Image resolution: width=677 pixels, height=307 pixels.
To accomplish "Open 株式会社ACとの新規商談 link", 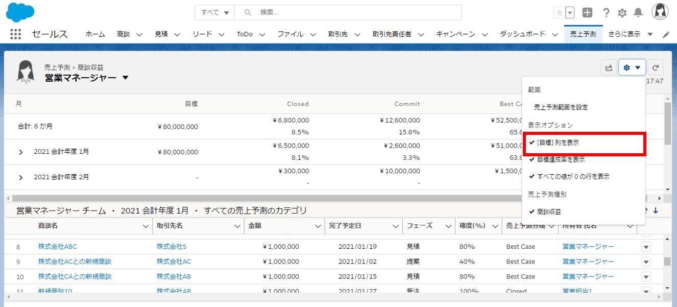I will (75, 262).
